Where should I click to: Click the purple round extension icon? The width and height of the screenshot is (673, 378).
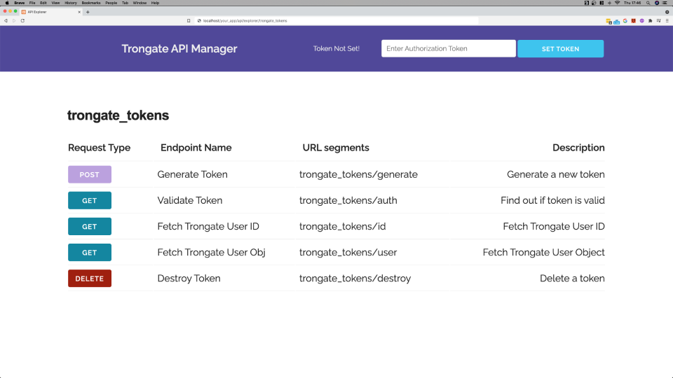coord(641,20)
